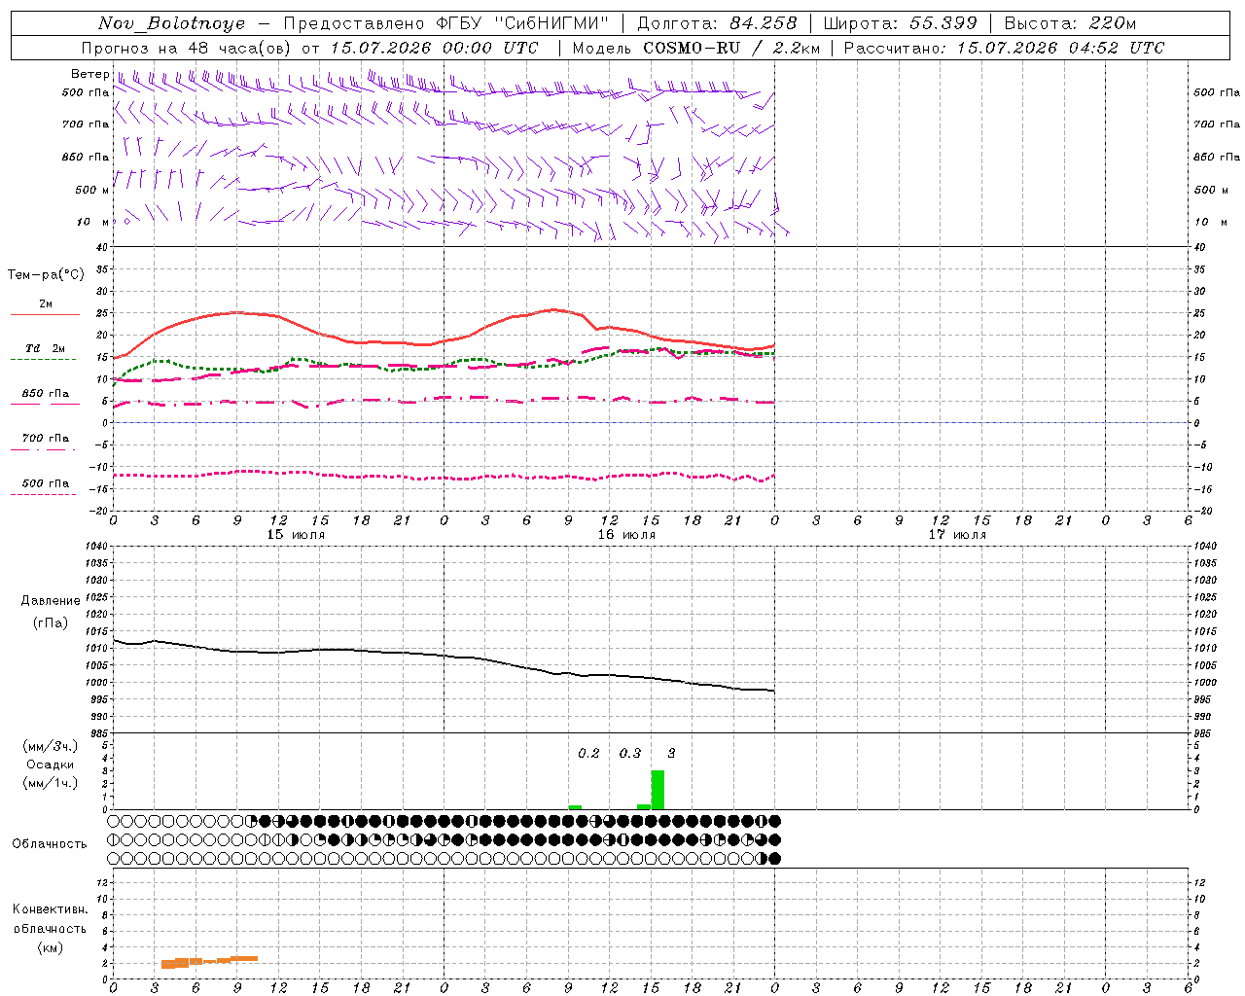Click the Nov_Bolotnoye station title

(x=172, y=23)
